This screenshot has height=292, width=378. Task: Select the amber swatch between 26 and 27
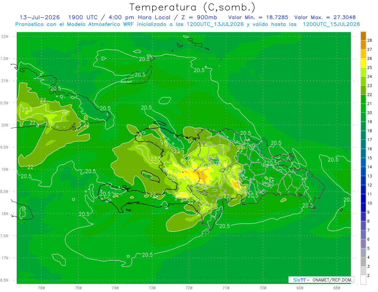tap(363, 54)
